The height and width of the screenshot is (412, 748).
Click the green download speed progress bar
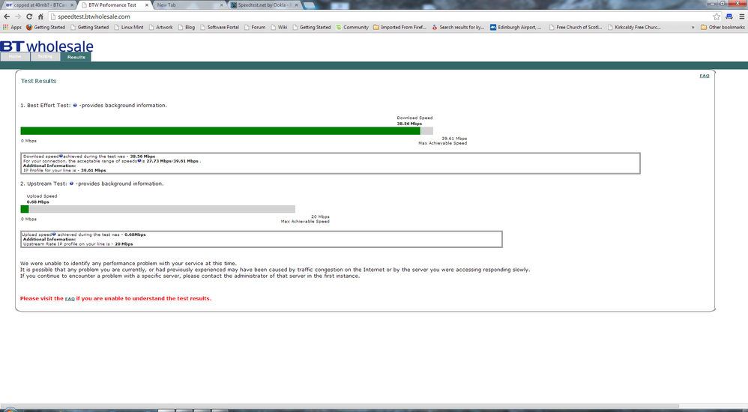click(220, 131)
